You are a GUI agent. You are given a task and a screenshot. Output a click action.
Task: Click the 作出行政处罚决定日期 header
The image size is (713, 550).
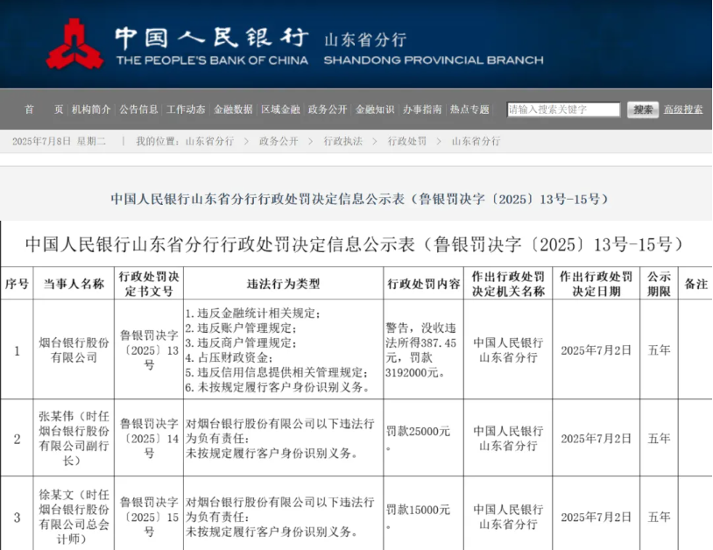(x=596, y=284)
